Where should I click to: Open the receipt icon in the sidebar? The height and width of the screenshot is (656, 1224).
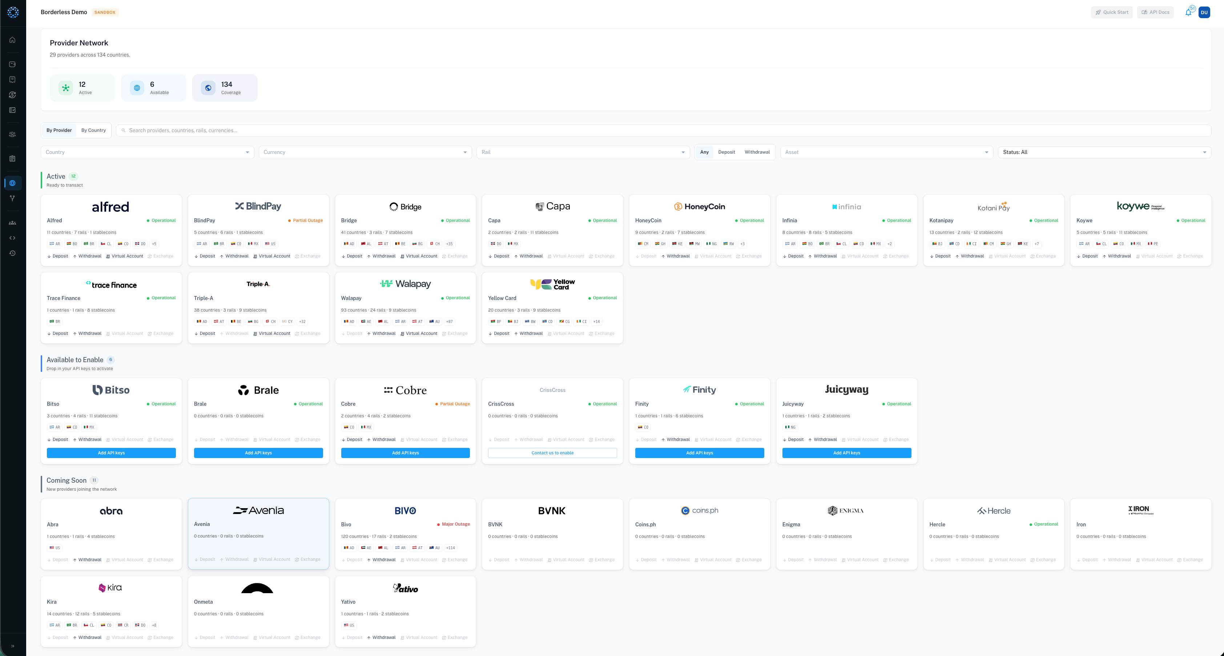(12, 79)
